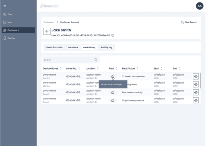Click the Customers people icon in sidebar
Image resolution: width=206 pixels, height=146 pixels.
5,30
